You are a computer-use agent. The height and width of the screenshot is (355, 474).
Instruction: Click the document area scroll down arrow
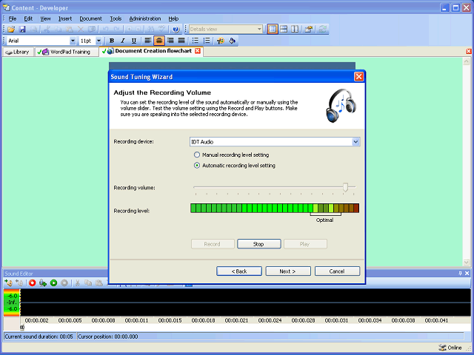click(466, 263)
